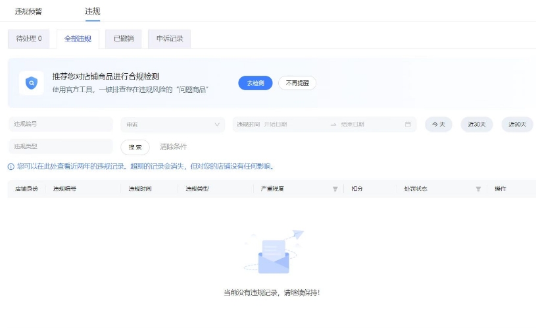Click the blue 去检测 button
Viewport: 536px width, 328px height.
pyautogui.click(x=255, y=83)
